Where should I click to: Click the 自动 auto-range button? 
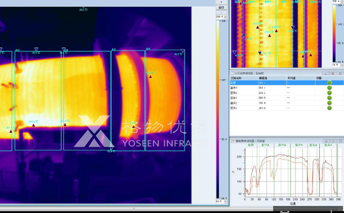tap(221, 7)
